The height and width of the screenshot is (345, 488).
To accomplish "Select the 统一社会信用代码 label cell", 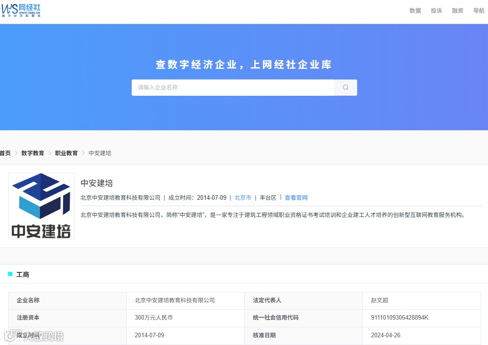I will tap(303, 318).
